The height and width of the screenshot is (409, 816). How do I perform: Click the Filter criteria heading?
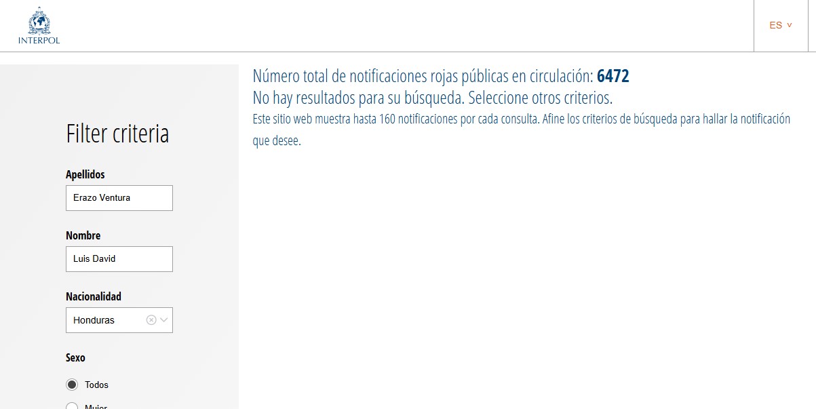(117, 134)
